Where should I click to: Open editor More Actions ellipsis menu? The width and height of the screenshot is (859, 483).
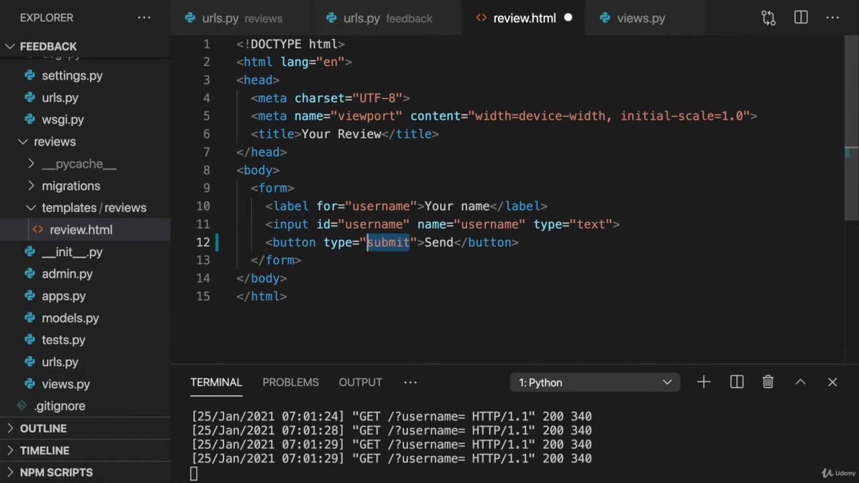pyautogui.click(x=832, y=18)
